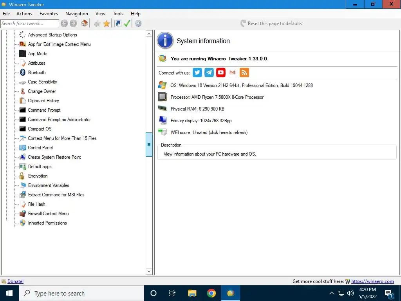401x301 pixels.
Task: Select Case Sensitivity in the tree
Action: (42, 82)
